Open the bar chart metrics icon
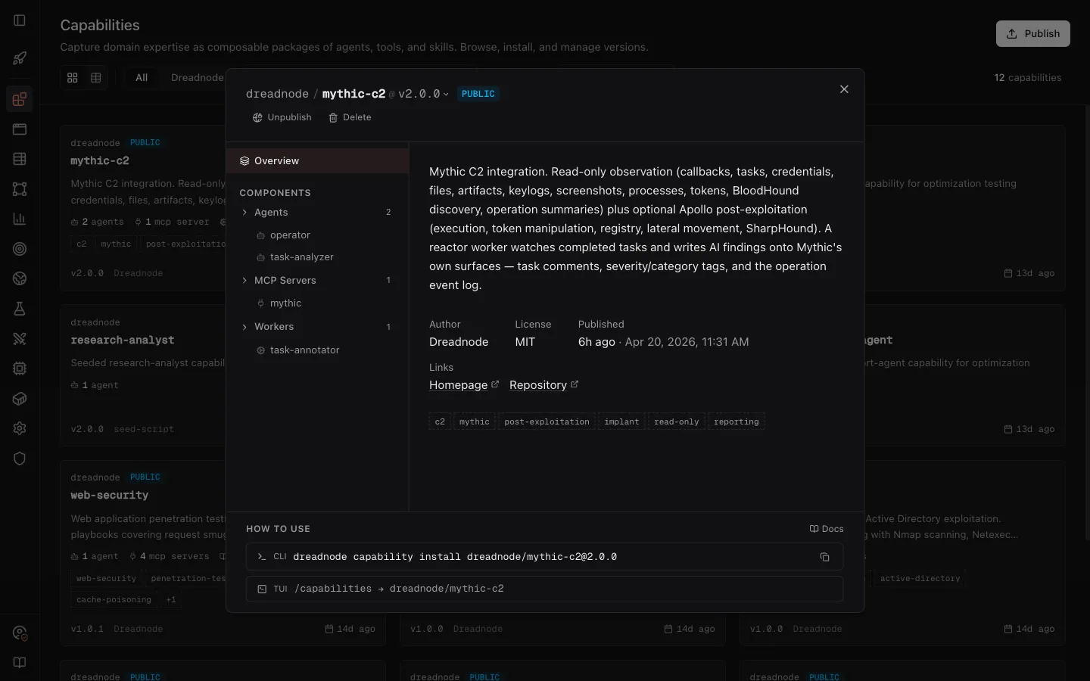Screen dimensions: 1090x681 (x=20, y=219)
